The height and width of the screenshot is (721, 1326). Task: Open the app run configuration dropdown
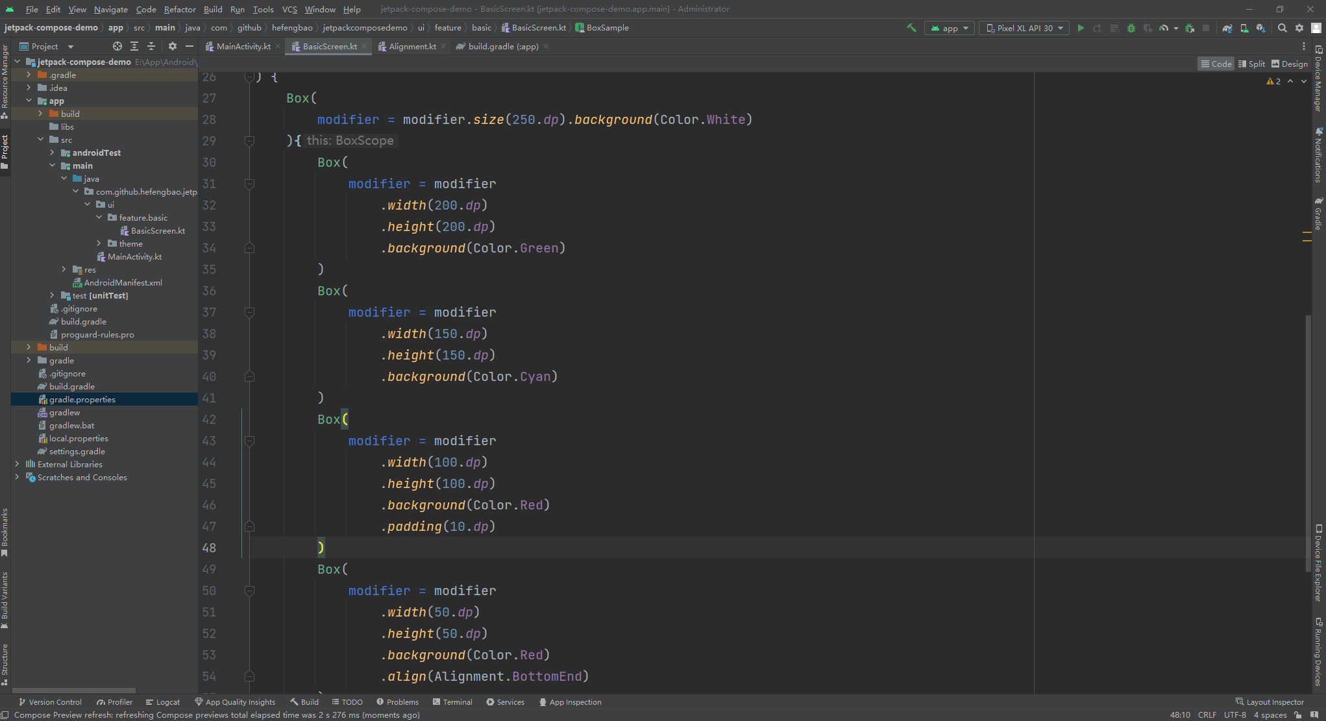(949, 28)
